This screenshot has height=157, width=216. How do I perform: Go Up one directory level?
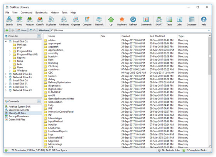click(111, 21)
